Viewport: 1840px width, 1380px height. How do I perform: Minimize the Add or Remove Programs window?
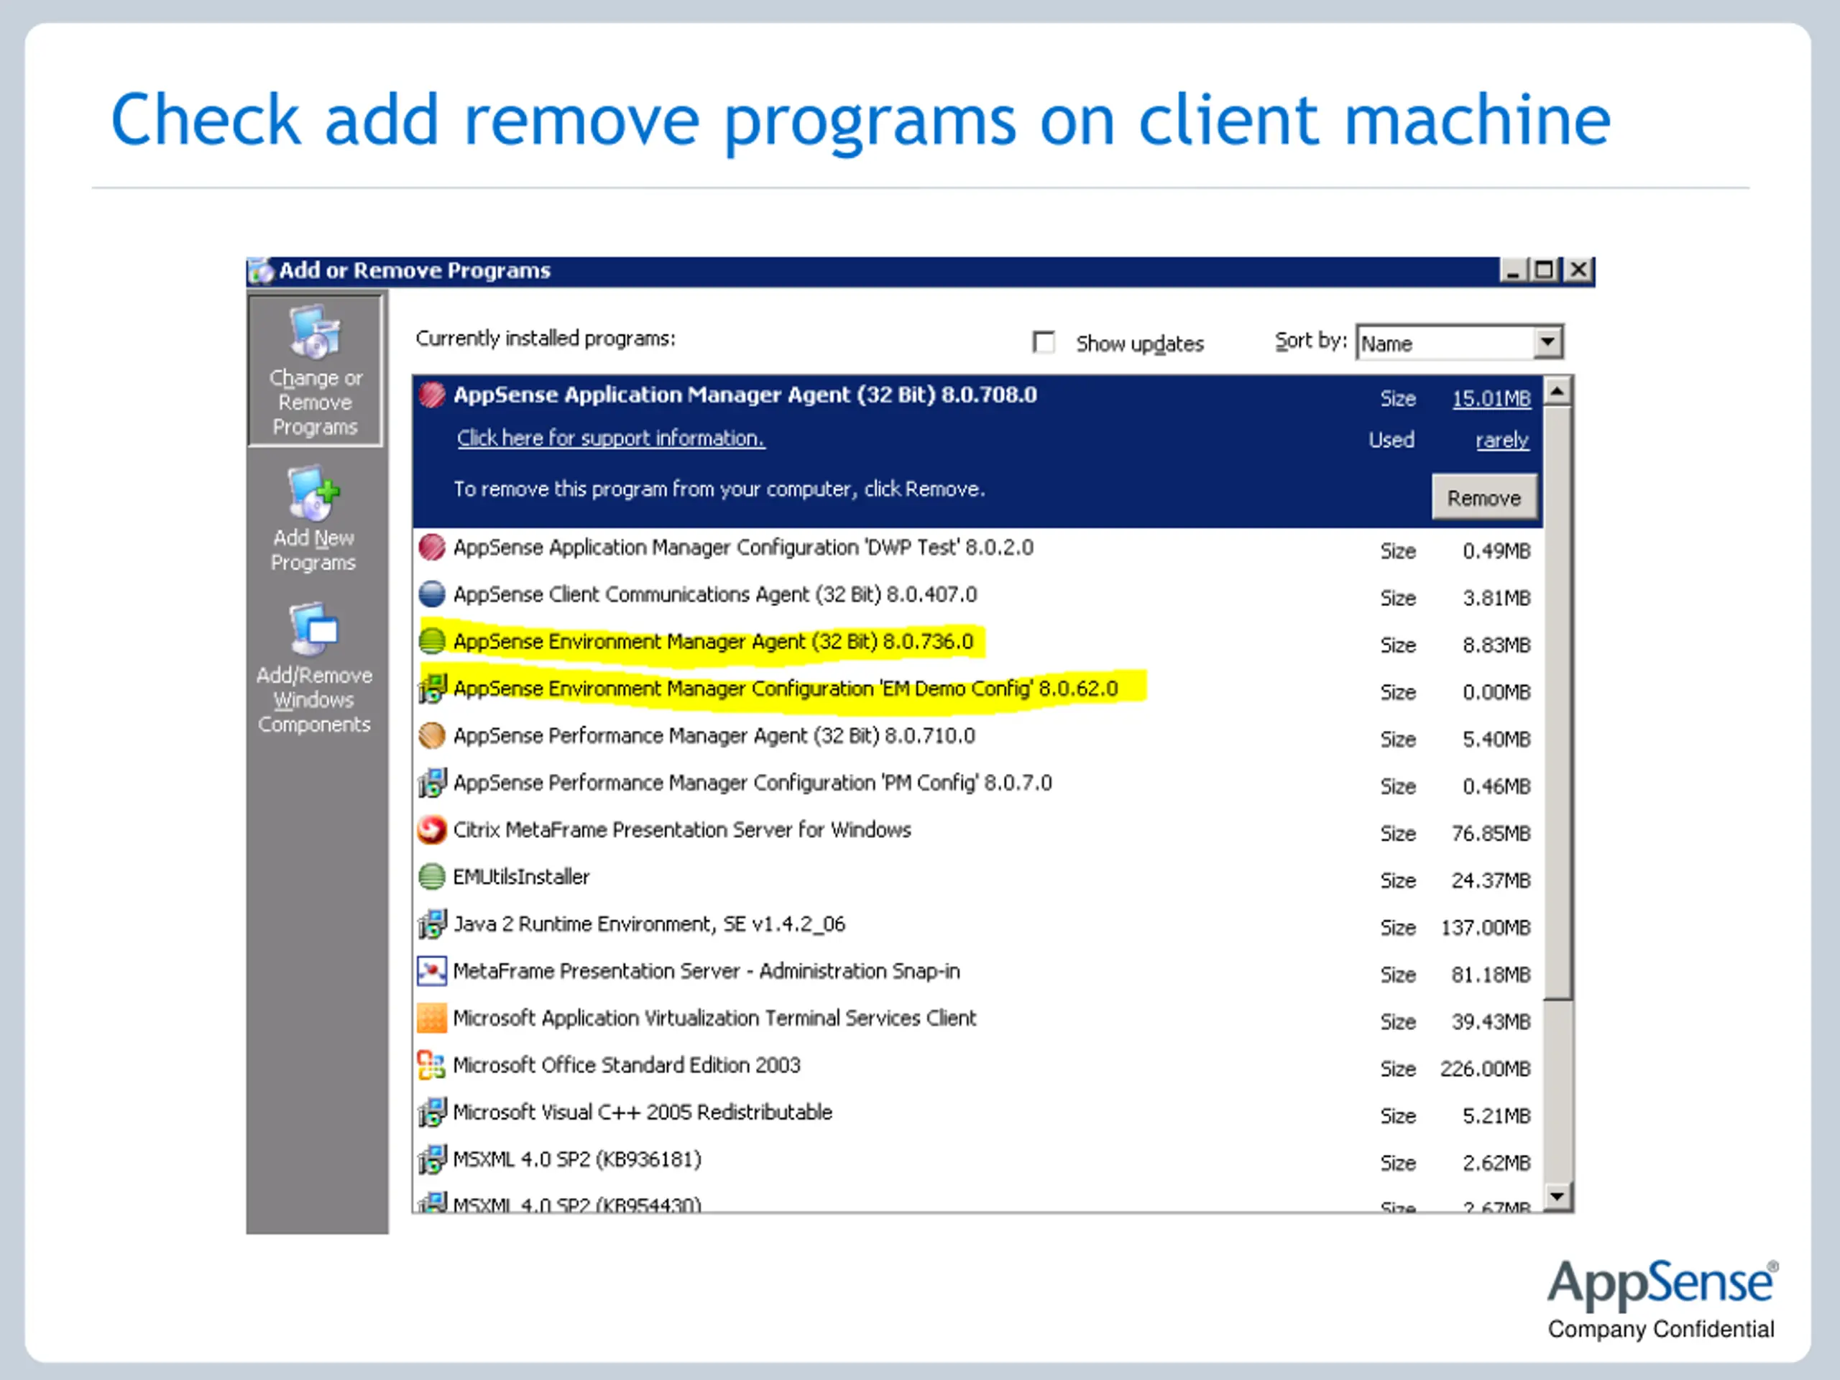coord(1513,270)
